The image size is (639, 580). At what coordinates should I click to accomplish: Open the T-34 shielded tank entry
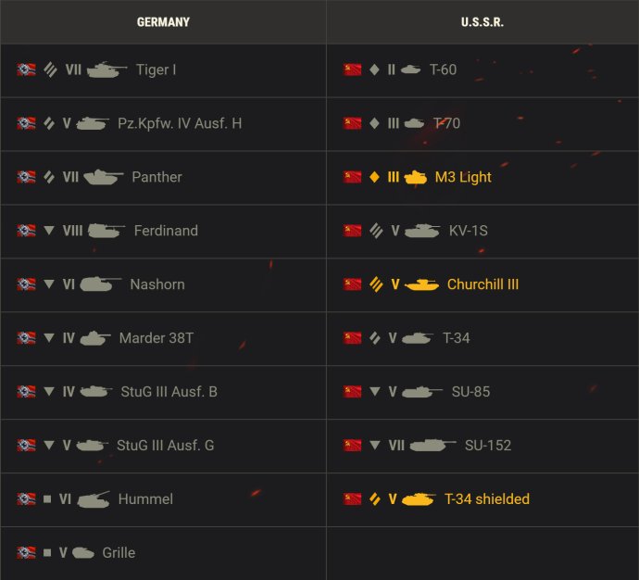[x=482, y=498]
